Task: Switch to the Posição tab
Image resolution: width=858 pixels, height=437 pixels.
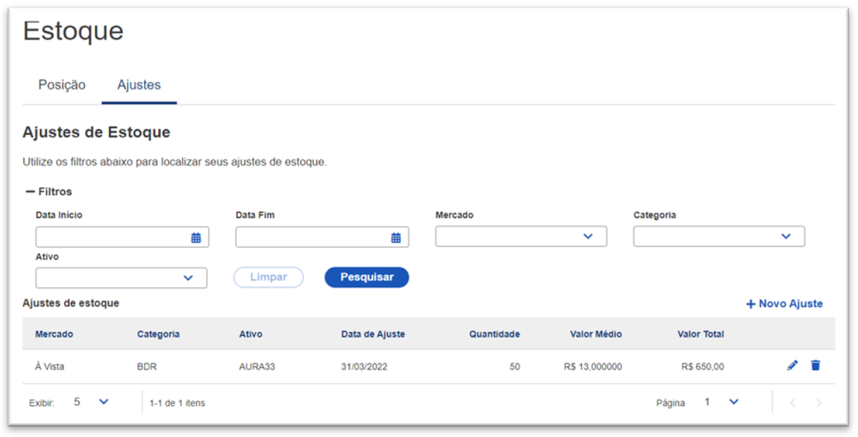Action: (63, 85)
